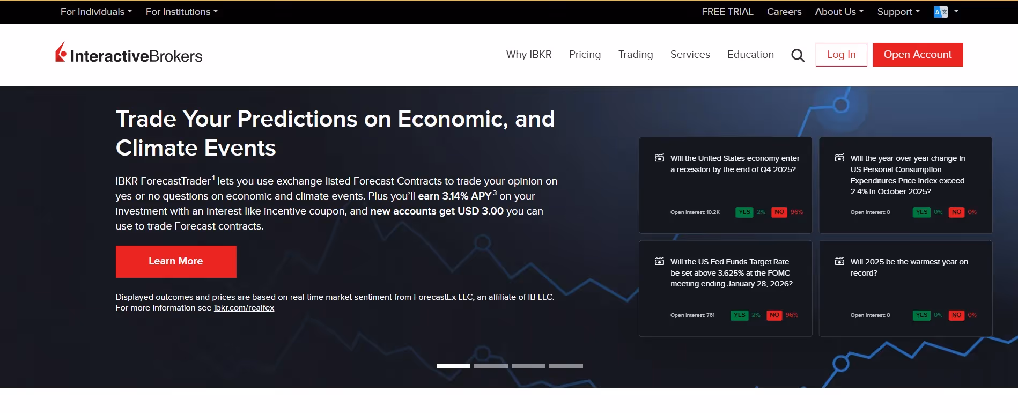Click the icon on the Fed Funds Target Rate card
This screenshot has height=413, width=1018.
pyautogui.click(x=660, y=262)
